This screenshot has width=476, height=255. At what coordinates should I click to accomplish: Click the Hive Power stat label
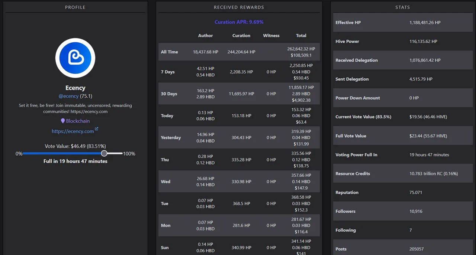347,42
